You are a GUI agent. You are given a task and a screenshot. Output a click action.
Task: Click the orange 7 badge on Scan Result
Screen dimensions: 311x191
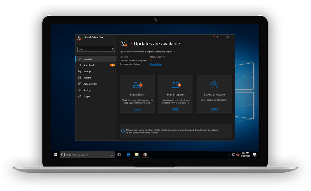[112, 65]
